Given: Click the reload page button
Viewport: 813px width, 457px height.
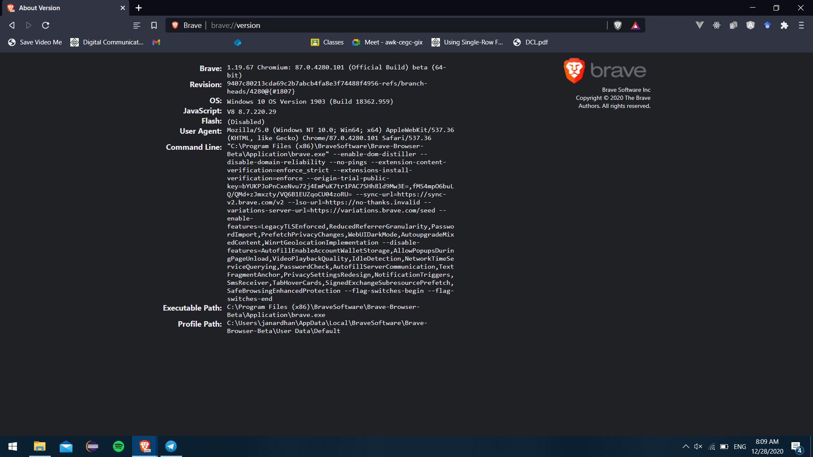Looking at the screenshot, I should [46, 25].
